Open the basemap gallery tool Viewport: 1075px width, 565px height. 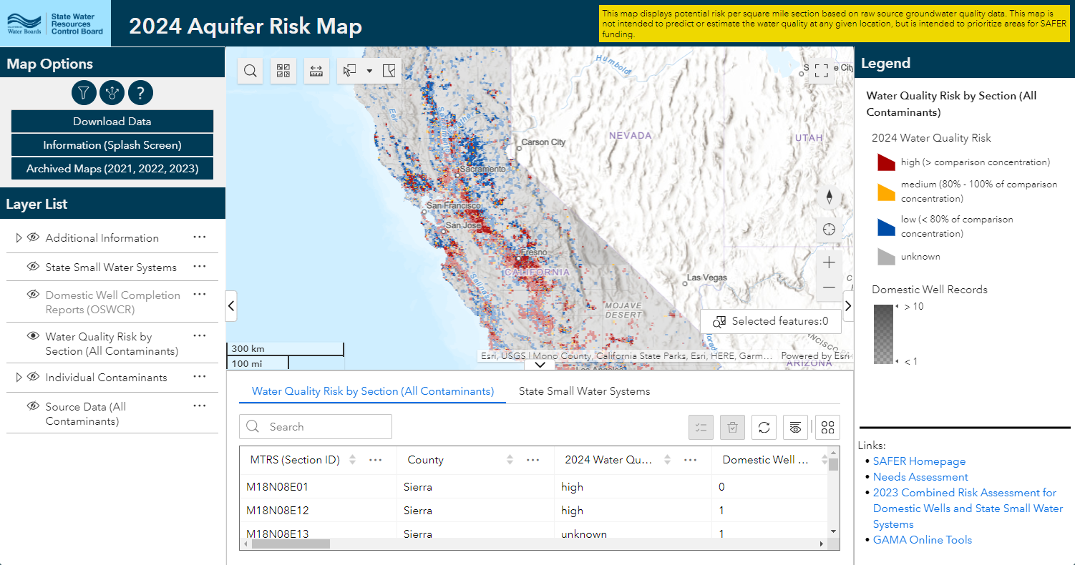tap(283, 71)
